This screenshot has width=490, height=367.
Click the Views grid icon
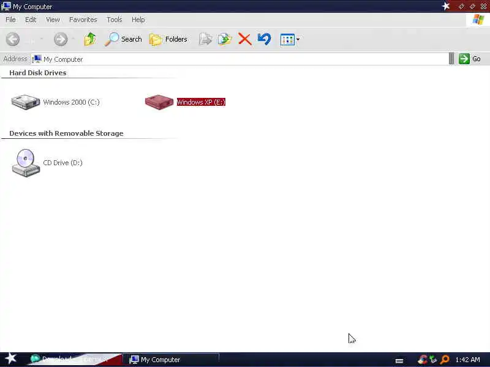287,40
